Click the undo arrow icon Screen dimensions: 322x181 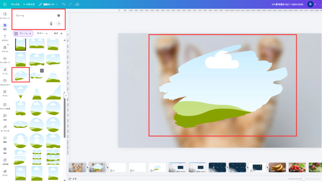coord(64,4)
